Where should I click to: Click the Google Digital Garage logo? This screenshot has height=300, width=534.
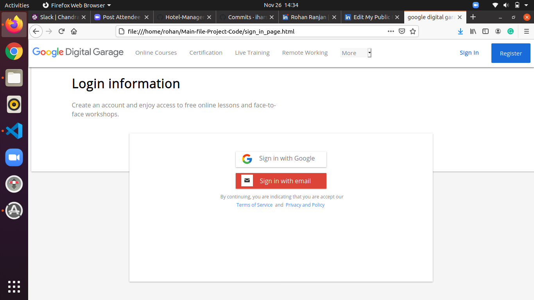[78, 52]
